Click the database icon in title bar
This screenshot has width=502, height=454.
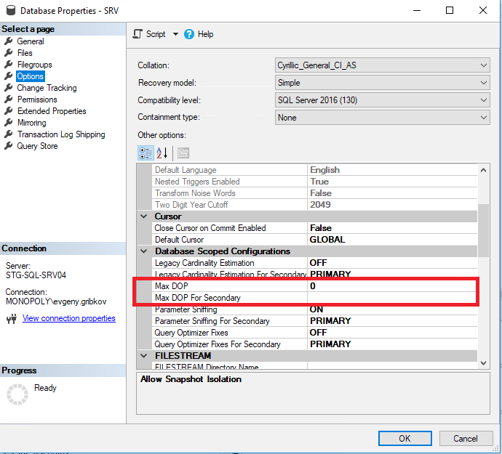coord(11,10)
